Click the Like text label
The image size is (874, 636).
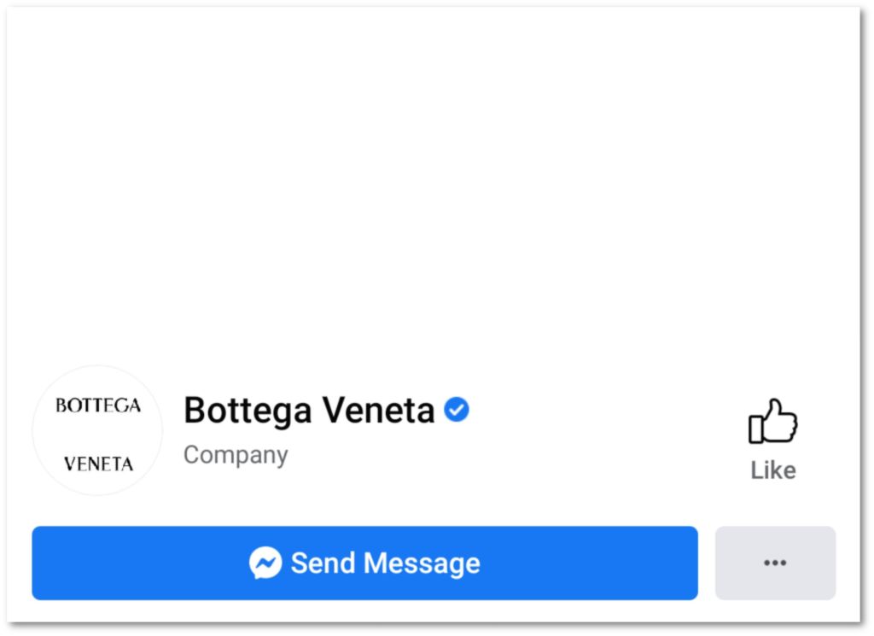tap(773, 470)
